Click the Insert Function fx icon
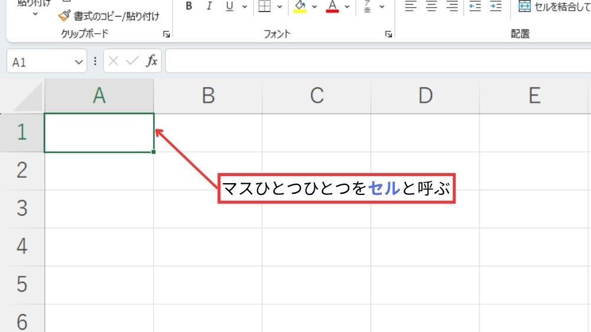Viewport: 591px width, 332px height. tap(151, 61)
